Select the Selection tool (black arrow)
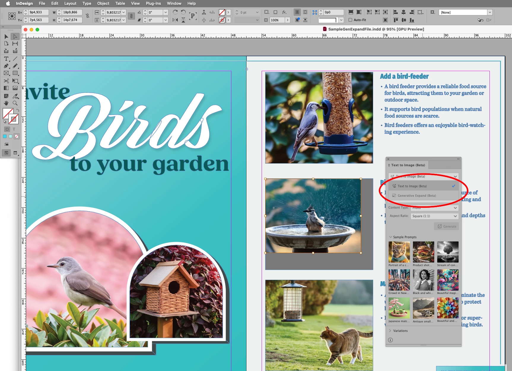The height and width of the screenshot is (371, 512). (x=6, y=36)
